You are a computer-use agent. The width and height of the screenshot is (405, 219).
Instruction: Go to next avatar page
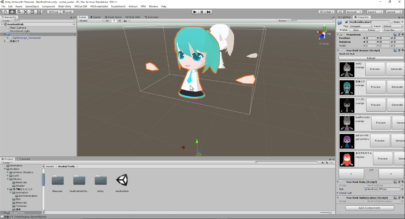pyautogui.click(x=391, y=174)
